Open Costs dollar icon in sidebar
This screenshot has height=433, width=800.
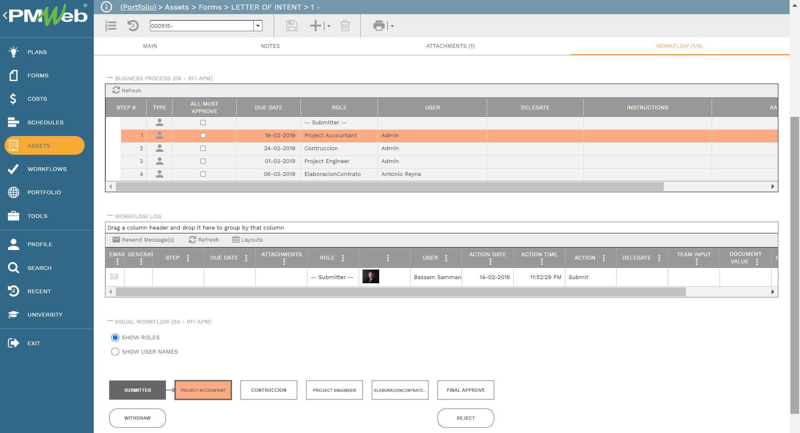(13, 99)
